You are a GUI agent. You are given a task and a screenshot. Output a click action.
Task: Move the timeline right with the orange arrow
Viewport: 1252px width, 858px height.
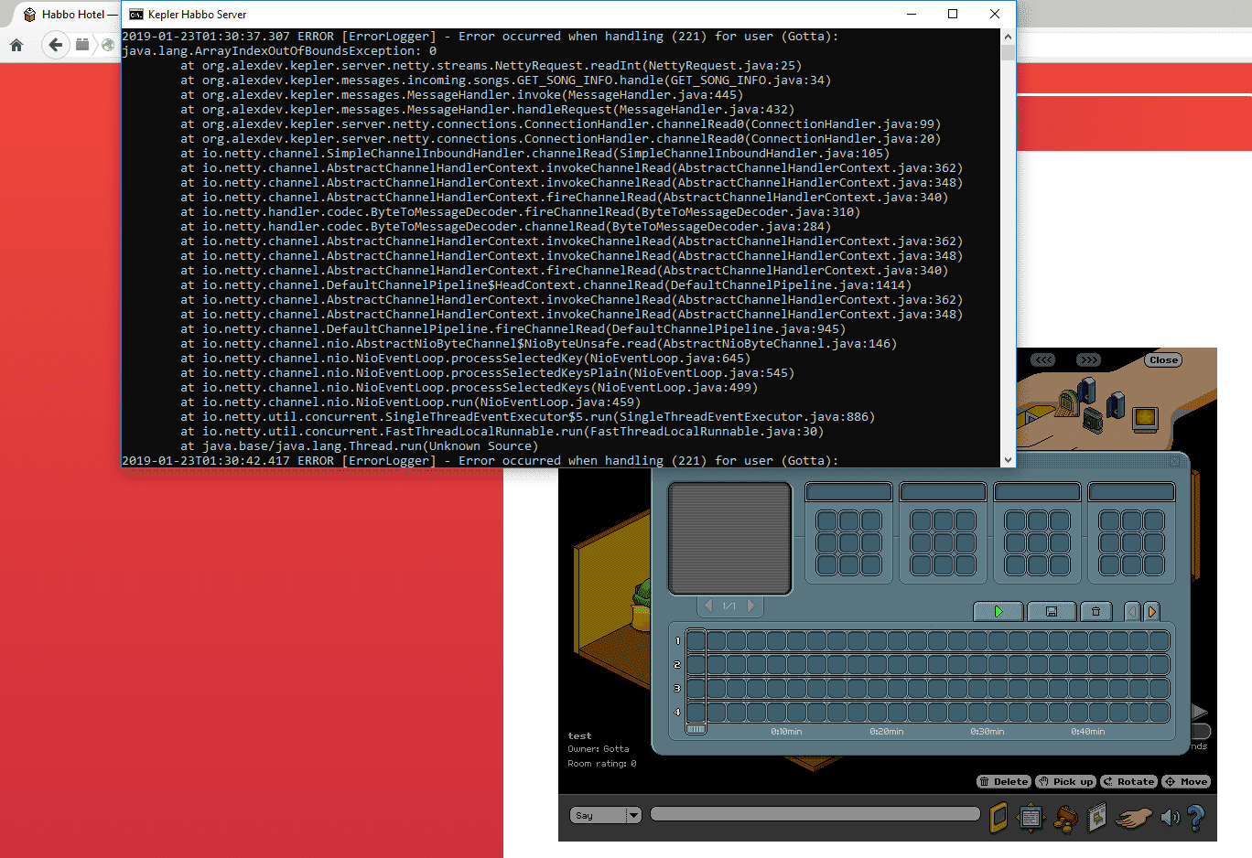pos(1151,611)
